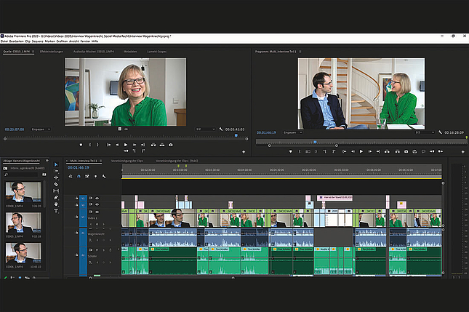469x312 pixels.
Task: Choose the Pen tool
Action: coord(56,197)
